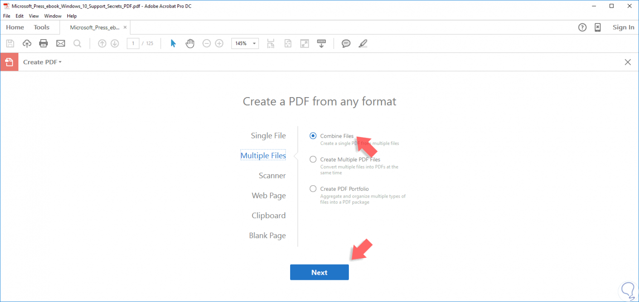The width and height of the screenshot is (639, 302).
Task: Select the Combine Files radio option
Action: 313,136
